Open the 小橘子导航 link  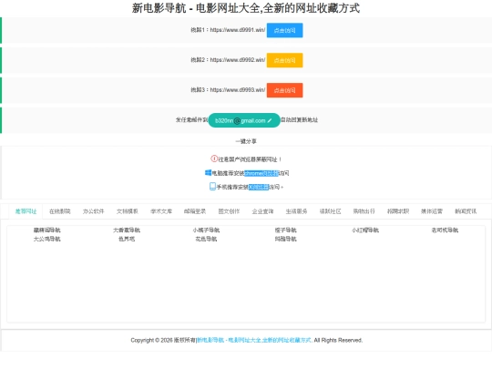(206, 230)
